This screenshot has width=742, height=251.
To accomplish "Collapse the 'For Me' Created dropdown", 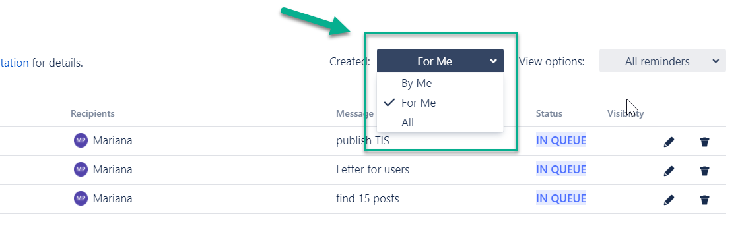I will tap(440, 61).
